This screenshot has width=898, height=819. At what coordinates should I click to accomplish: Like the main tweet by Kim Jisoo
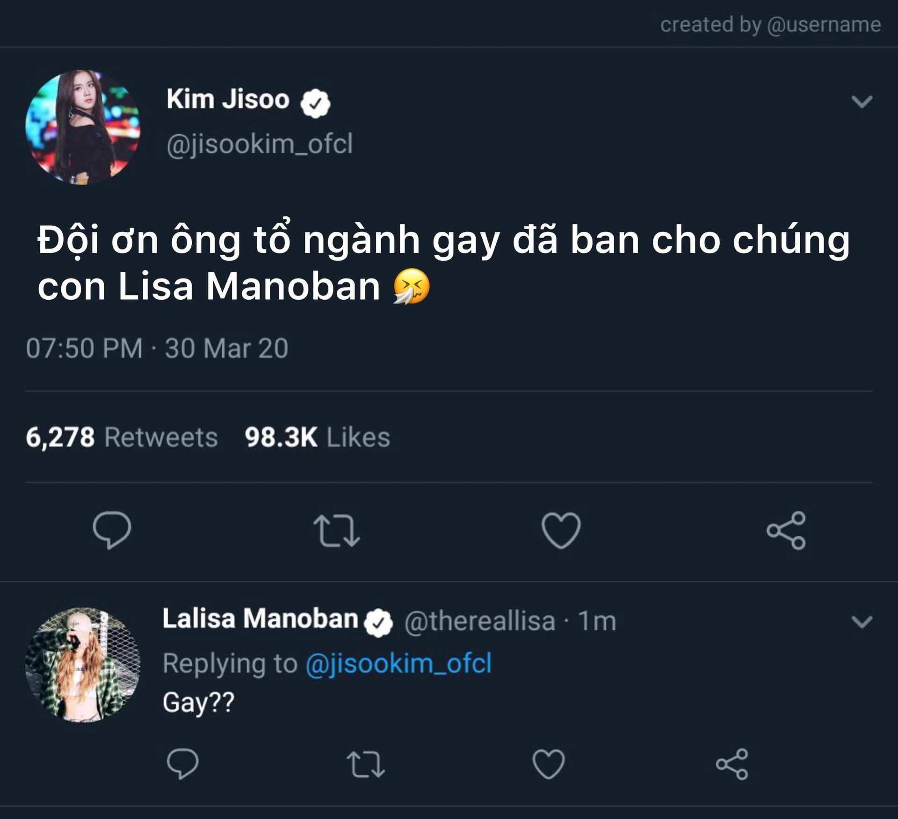561,531
